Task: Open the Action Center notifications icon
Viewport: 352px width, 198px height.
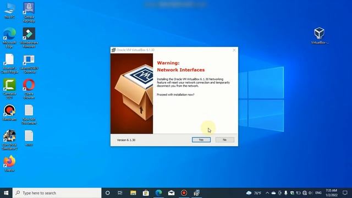Action: (x=345, y=193)
